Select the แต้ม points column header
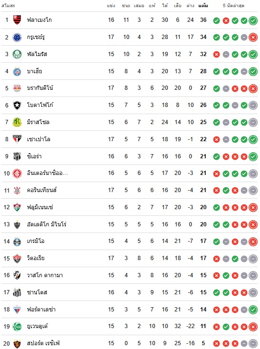260x349 pixels. coord(203,6)
